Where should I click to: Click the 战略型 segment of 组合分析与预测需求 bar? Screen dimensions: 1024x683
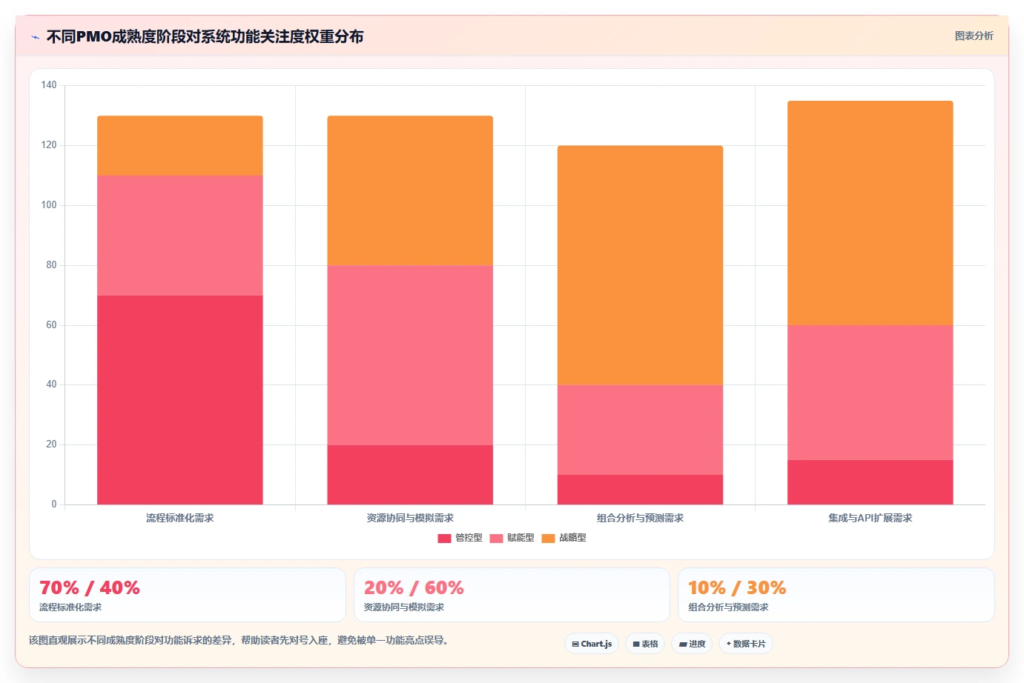click(640, 265)
